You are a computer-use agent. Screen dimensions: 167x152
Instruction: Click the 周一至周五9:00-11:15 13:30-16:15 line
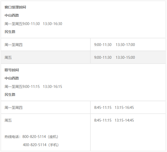[x=33, y=87]
